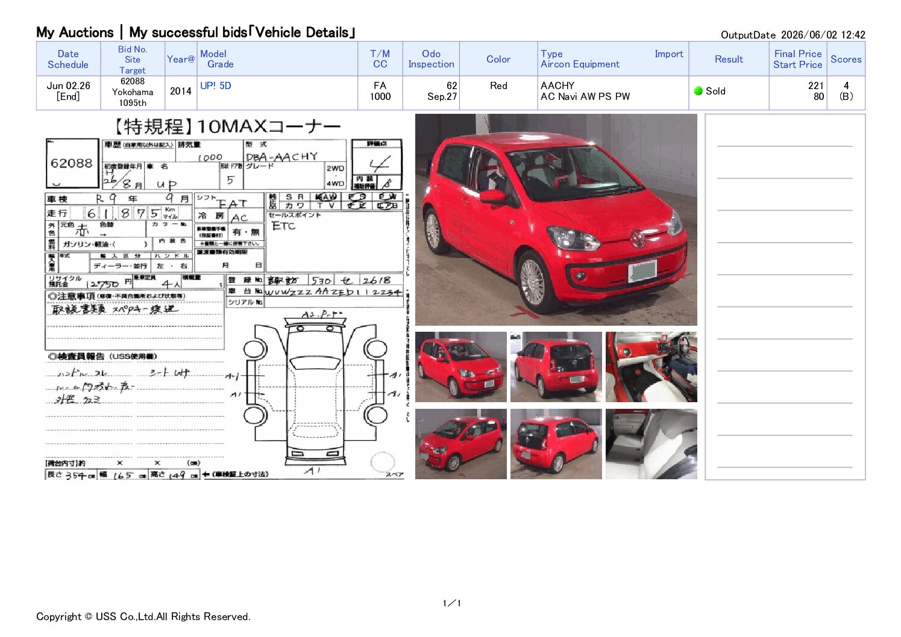Open the UP! 5D model link
901x637 pixels.
click(x=215, y=85)
